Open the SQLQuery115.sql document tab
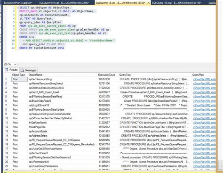The image size is (223, 173). [177, 3]
